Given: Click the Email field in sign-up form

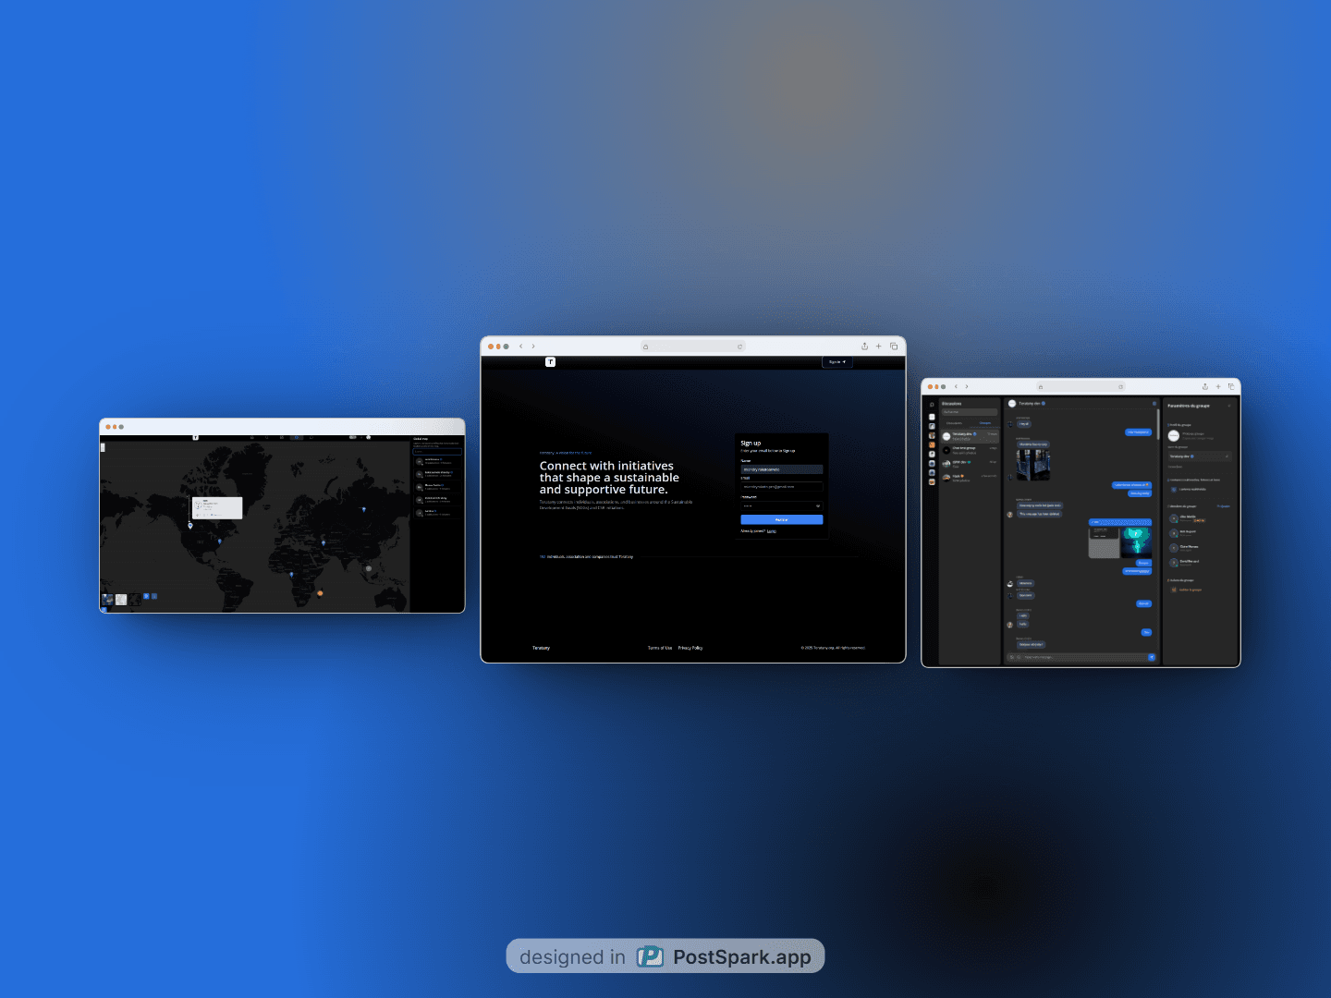Looking at the screenshot, I should coord(781,486).
